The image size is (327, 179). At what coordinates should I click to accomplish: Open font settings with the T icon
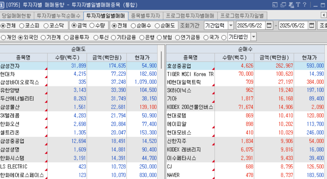point(298,5)
